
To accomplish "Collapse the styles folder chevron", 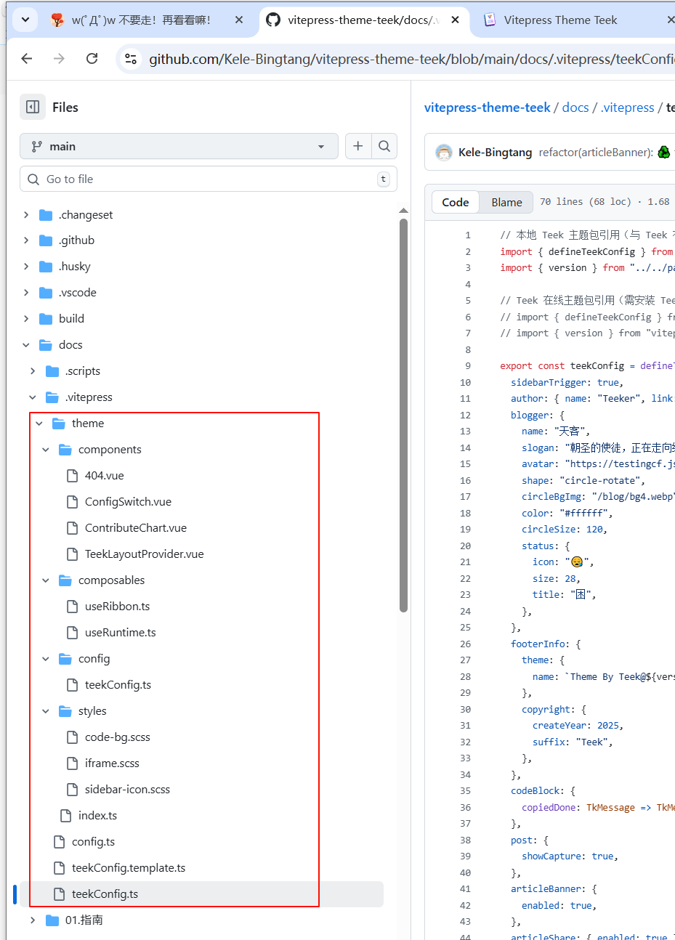I will 46,711.
